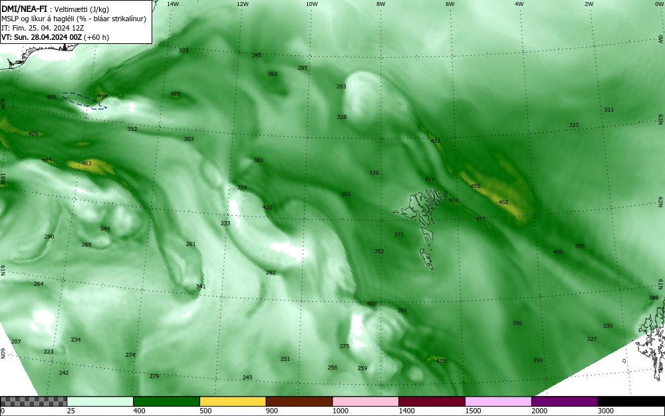The width and height of the screenshot is (665, 416).
Task: Click the 2W longitude label
Action: pos(589,4)
